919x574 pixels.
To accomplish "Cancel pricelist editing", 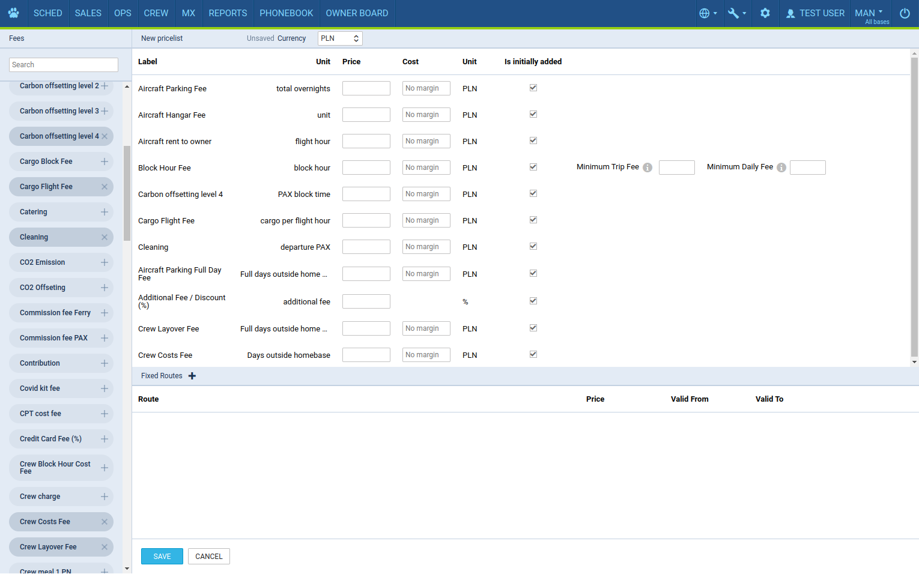I will pos(209,557).
